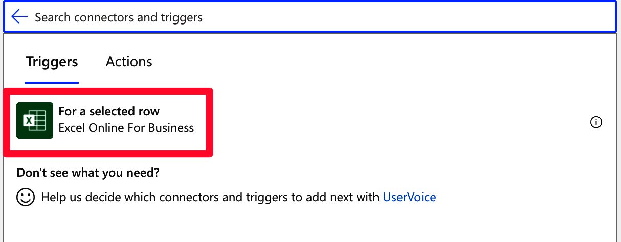Click the blue underline beneath Triggers
The width and height of the screenshot is (621, 242).
click(52, 82)
